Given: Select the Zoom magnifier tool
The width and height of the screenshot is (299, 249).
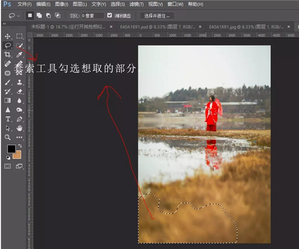Looking at the screenshot, I should 8,137.
